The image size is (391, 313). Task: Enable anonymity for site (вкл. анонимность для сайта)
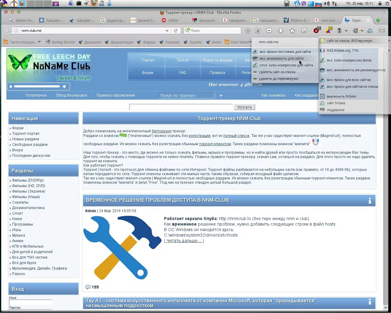(285, 58)
